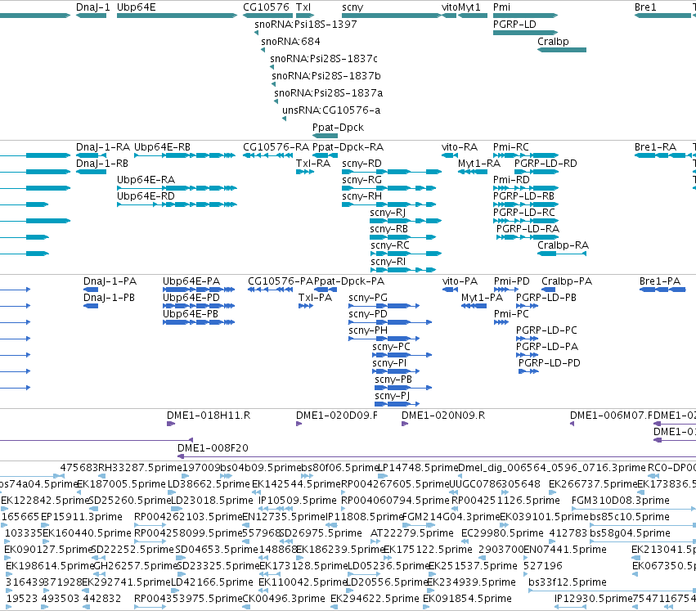This screenshot has width=696, height=611.
Task: Select the scny-RD transcript
Action: pos(392,172)
